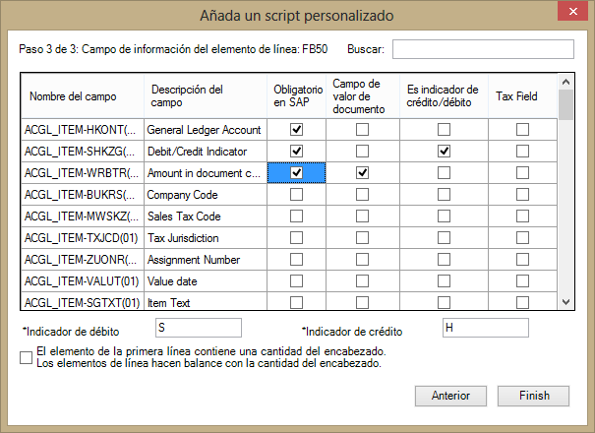Enable Tax Field for Sales Tax Code
This screenshot has height=433, width=595.
click(522, 216)
